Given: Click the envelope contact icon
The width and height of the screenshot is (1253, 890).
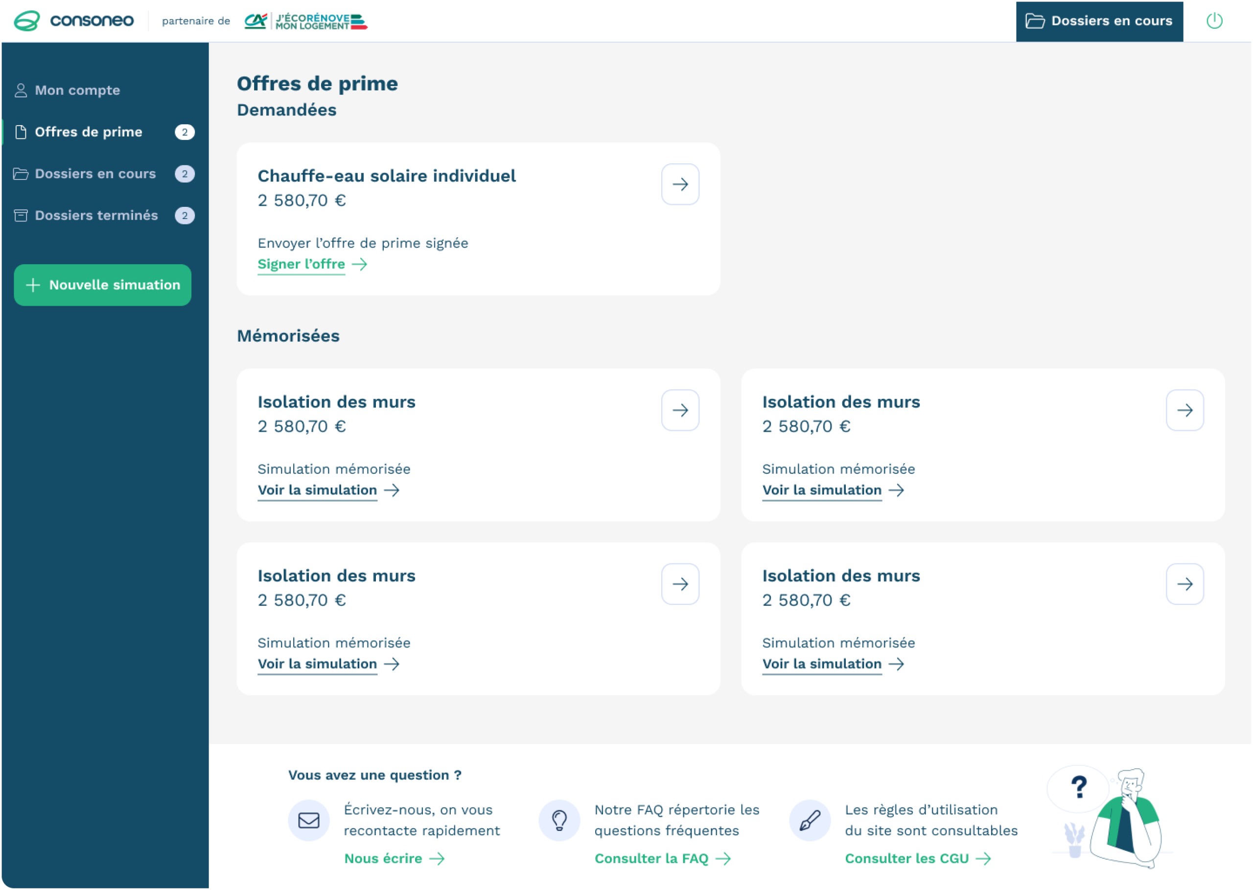Looking at the screenshot, I should click(x=309, y=820).
